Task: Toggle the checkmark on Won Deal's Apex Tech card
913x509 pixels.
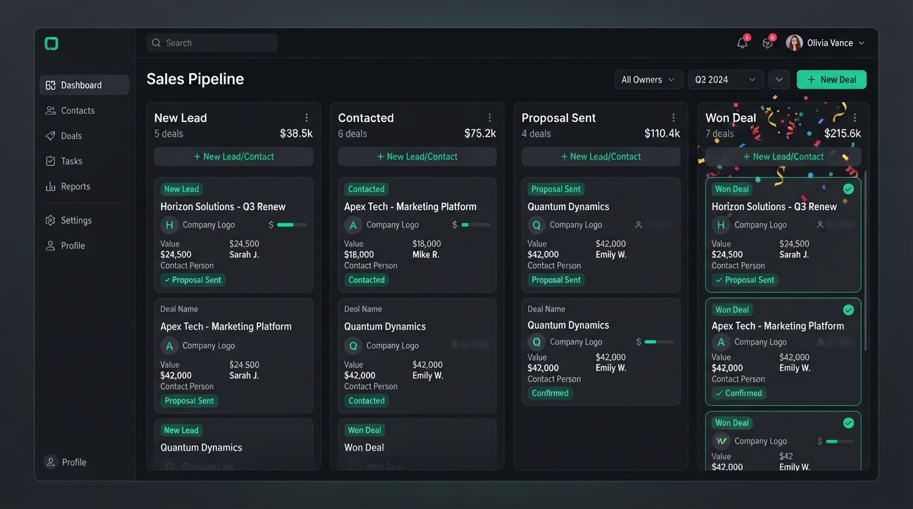Action: pyautogui.click(x=848, y=310)
